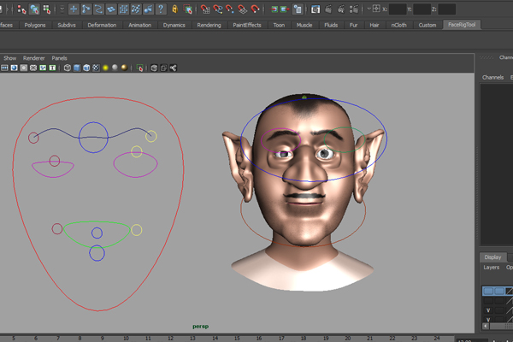This screenshot has width=513, height=342.
Task: Toggle miscellaneous question-mark selection mask
Action: point(161,9)
